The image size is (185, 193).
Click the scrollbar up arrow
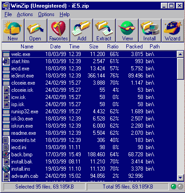pos(180,54)
